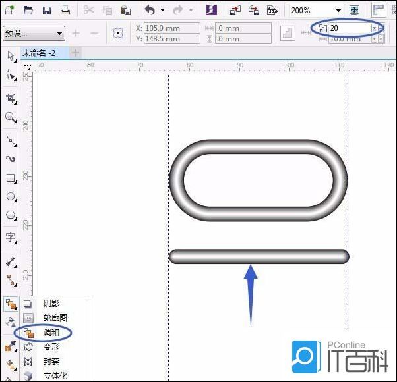Click the Undo arrow button
Viewport: 397px width, 382px height.
coord(150,11)
